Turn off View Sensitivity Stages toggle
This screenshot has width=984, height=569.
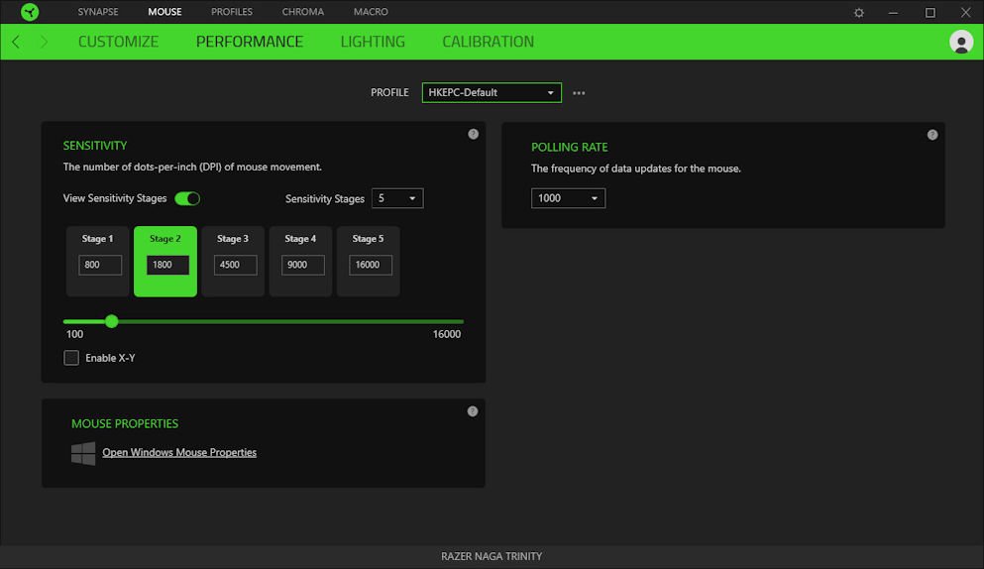[x=187, y=198]
